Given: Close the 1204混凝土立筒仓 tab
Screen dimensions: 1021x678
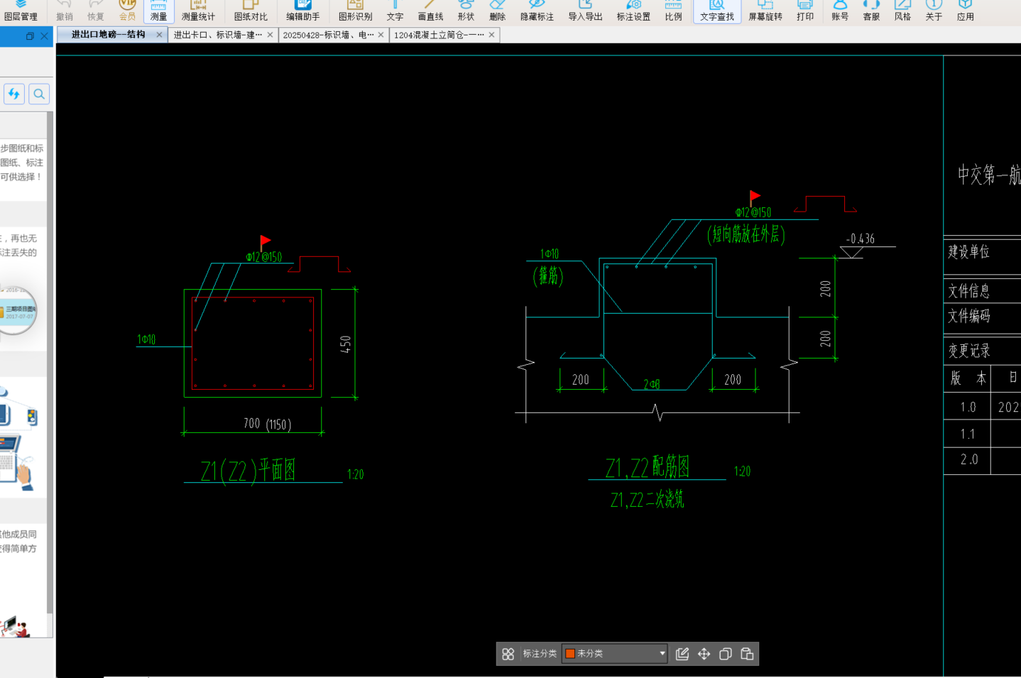Looking at the screenshot, I should (x=491, y=34).
